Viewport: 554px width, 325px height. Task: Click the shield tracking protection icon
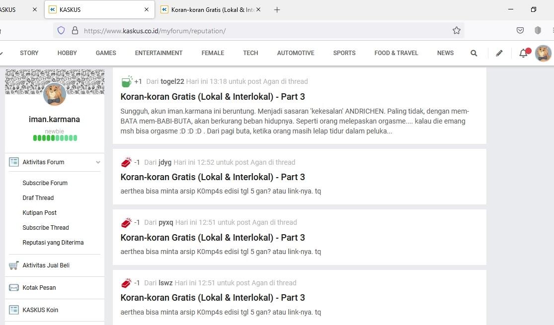(61, 31)
